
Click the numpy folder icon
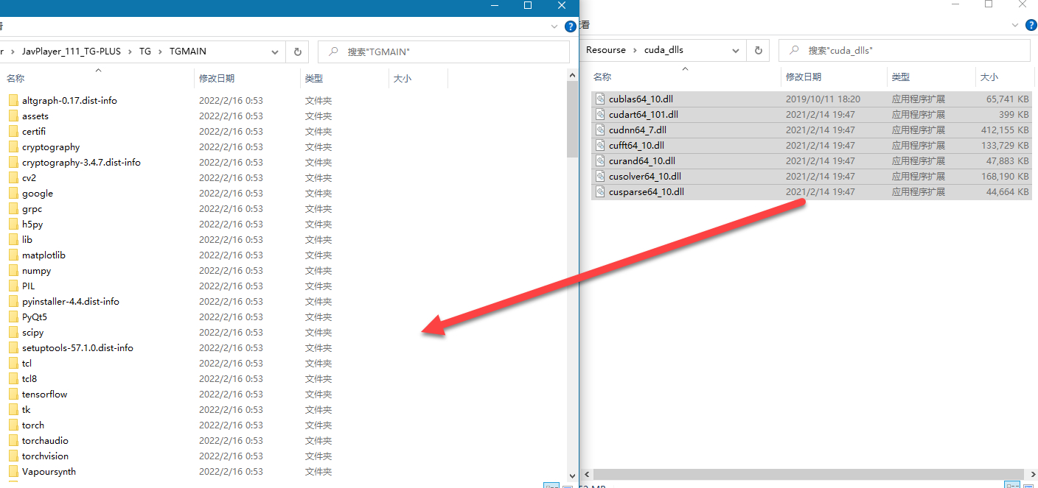pyautogui.click(x=13, y=270)
